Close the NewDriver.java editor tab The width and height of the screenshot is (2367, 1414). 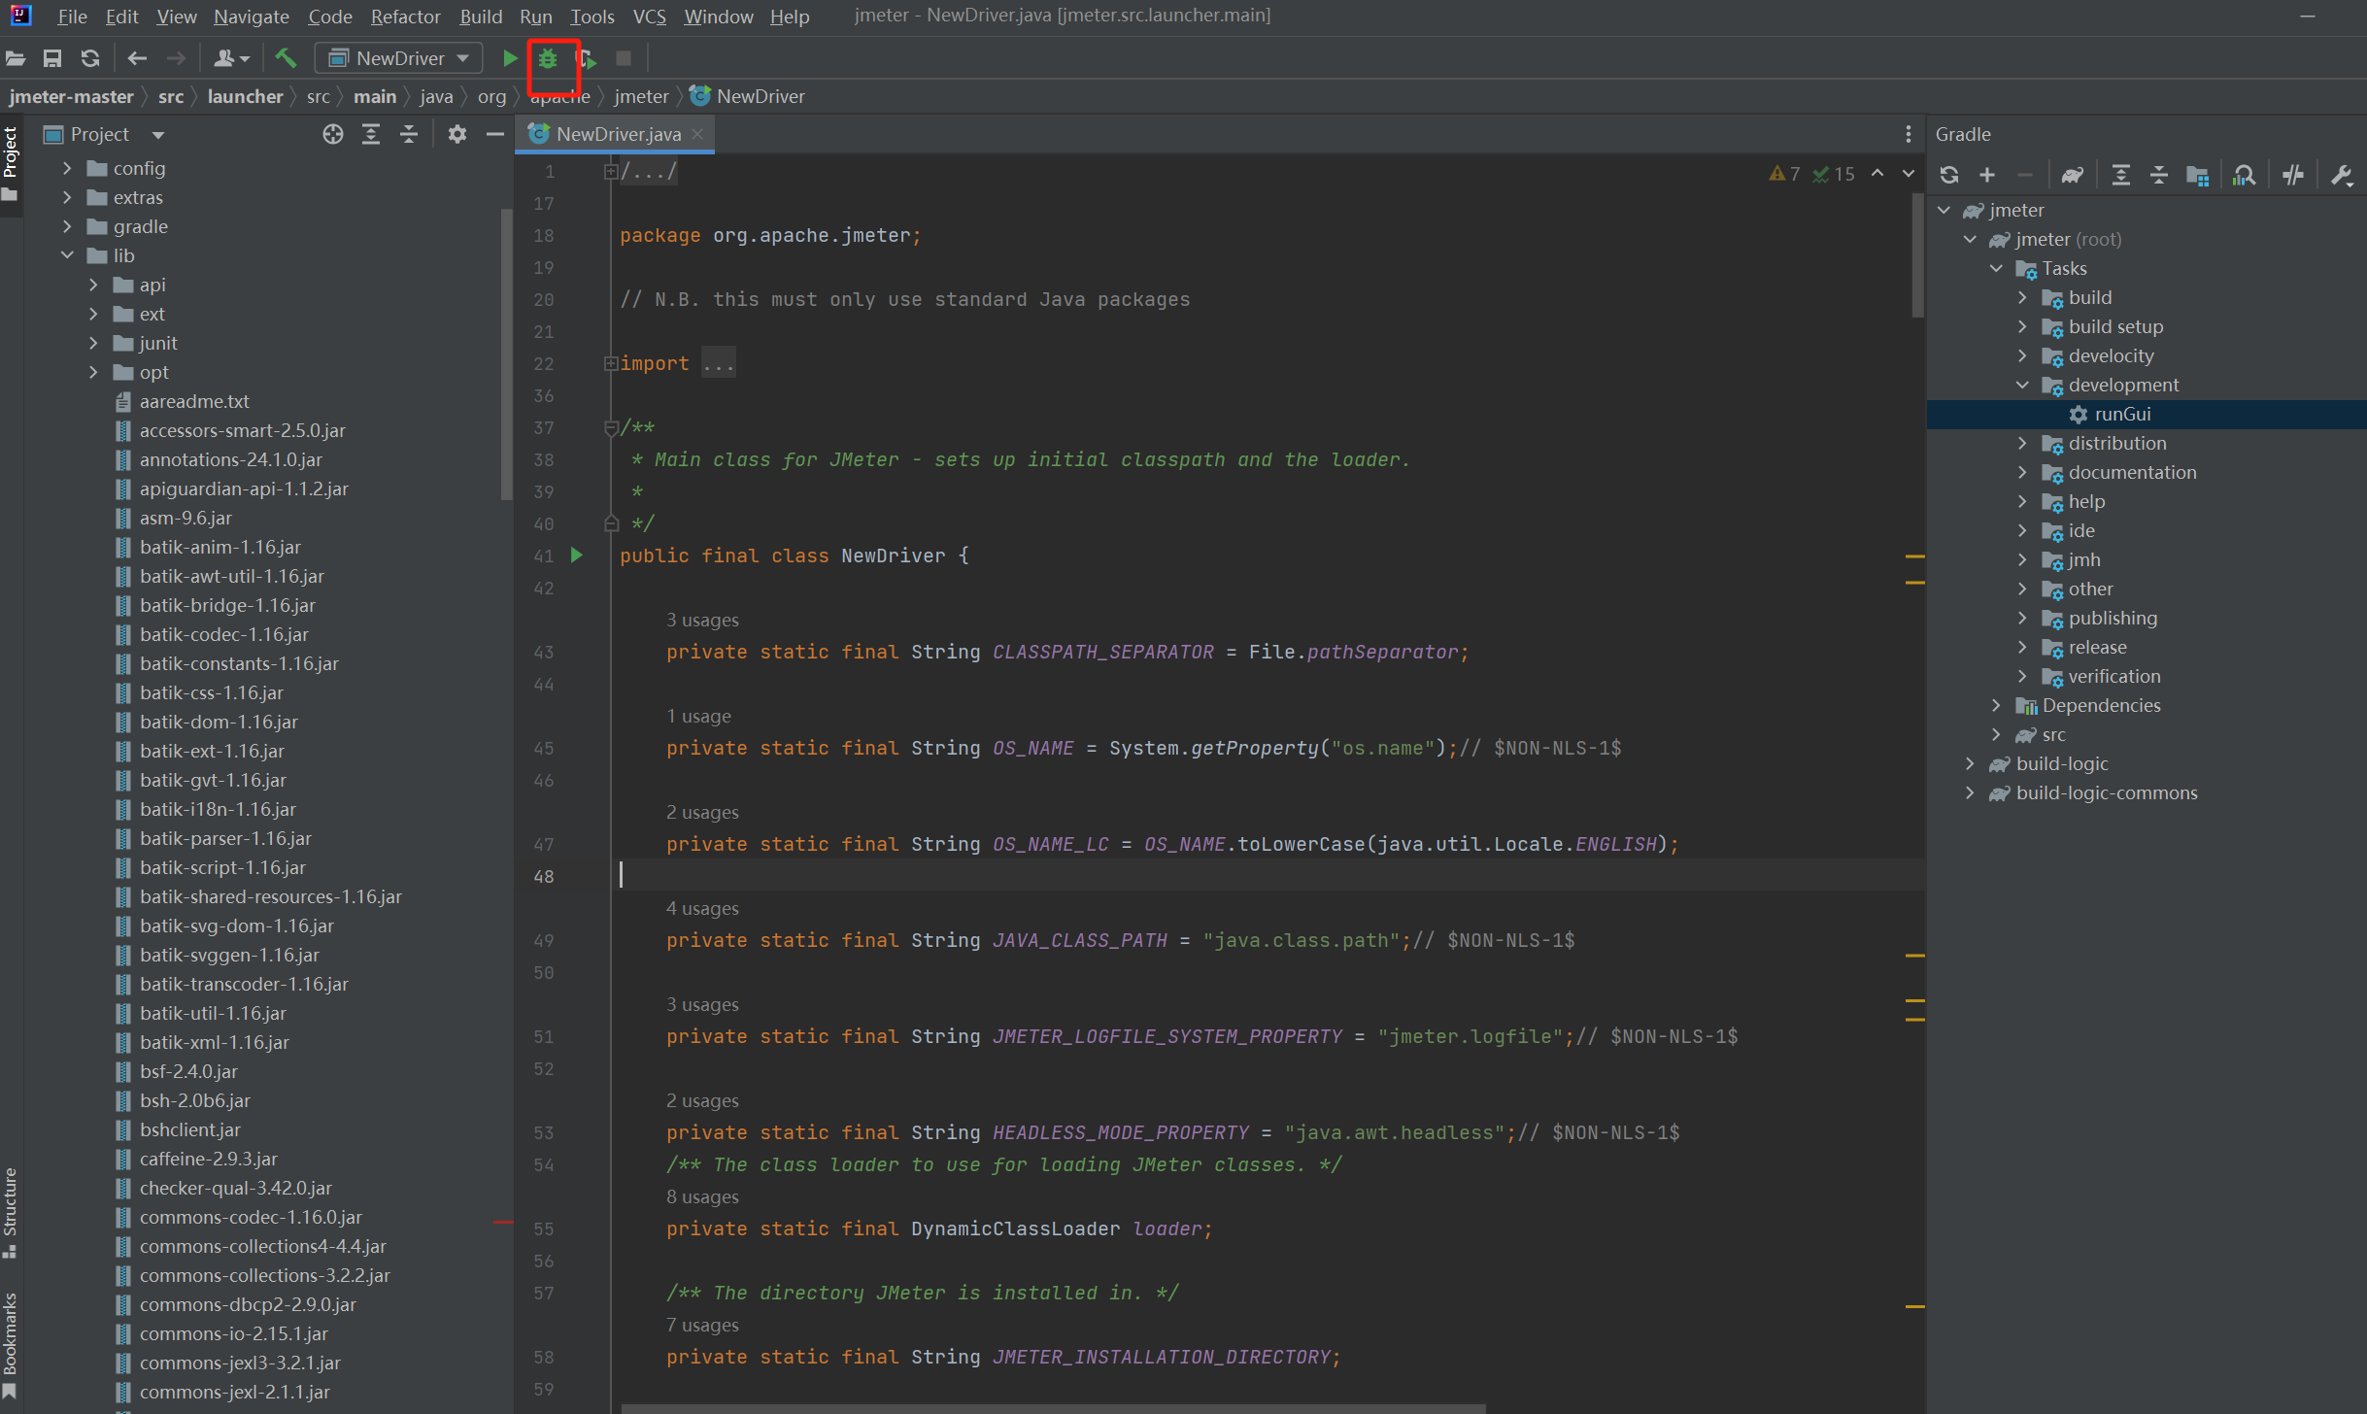pyautogui.click(x=697, y=134)
